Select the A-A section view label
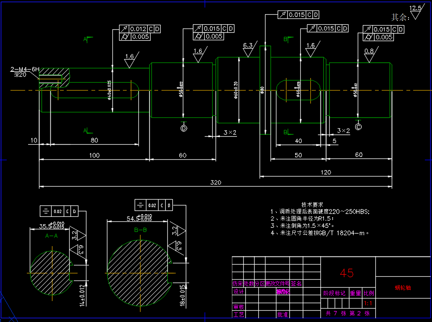The width and height of the screenshot is (432, 322). [52, 236]
